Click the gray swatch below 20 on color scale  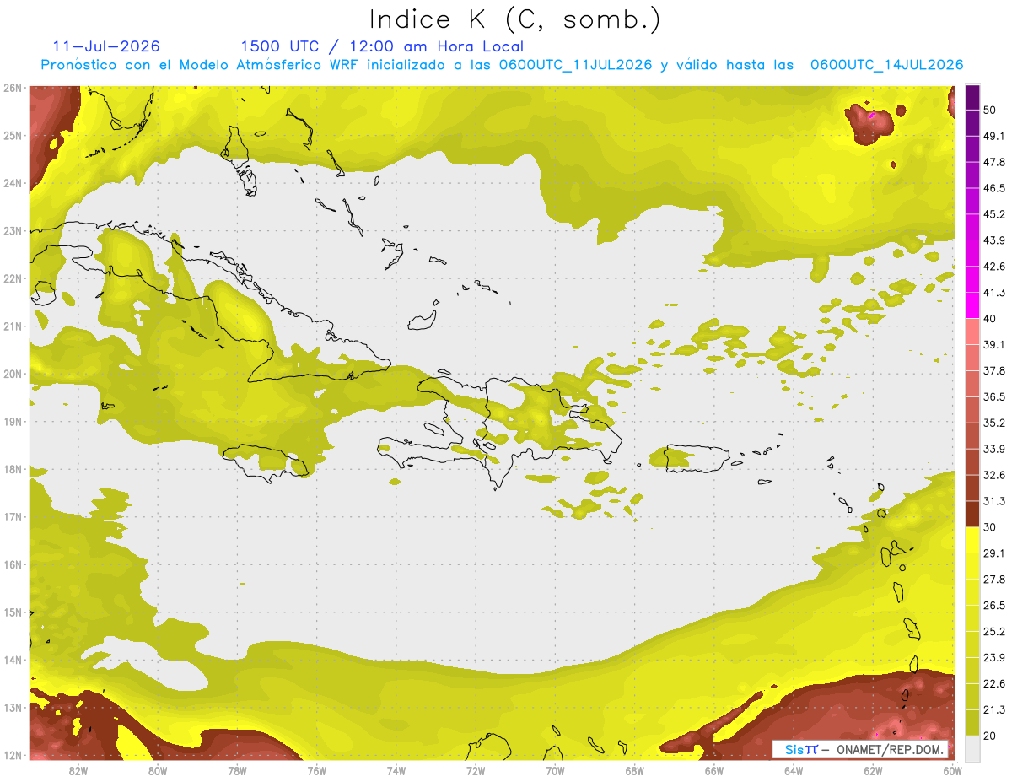point(972,747)
